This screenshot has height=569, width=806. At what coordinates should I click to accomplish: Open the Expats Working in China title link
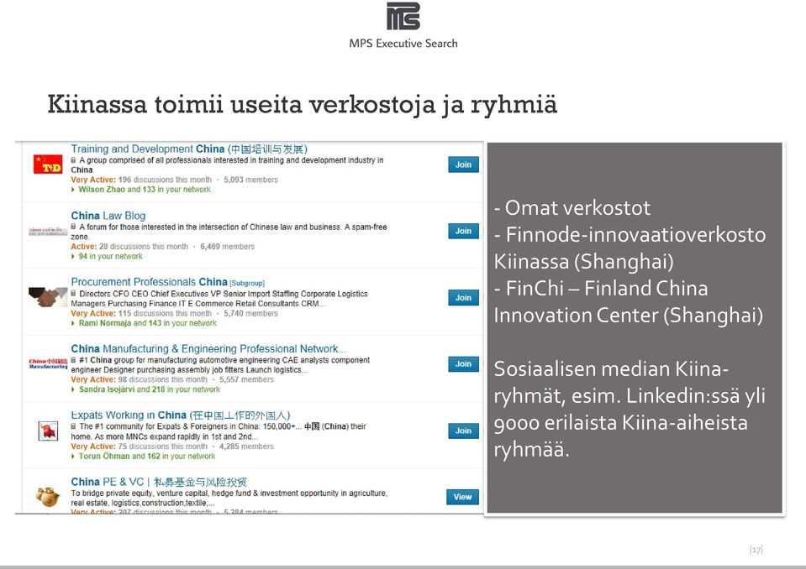(x=181, y=415)
